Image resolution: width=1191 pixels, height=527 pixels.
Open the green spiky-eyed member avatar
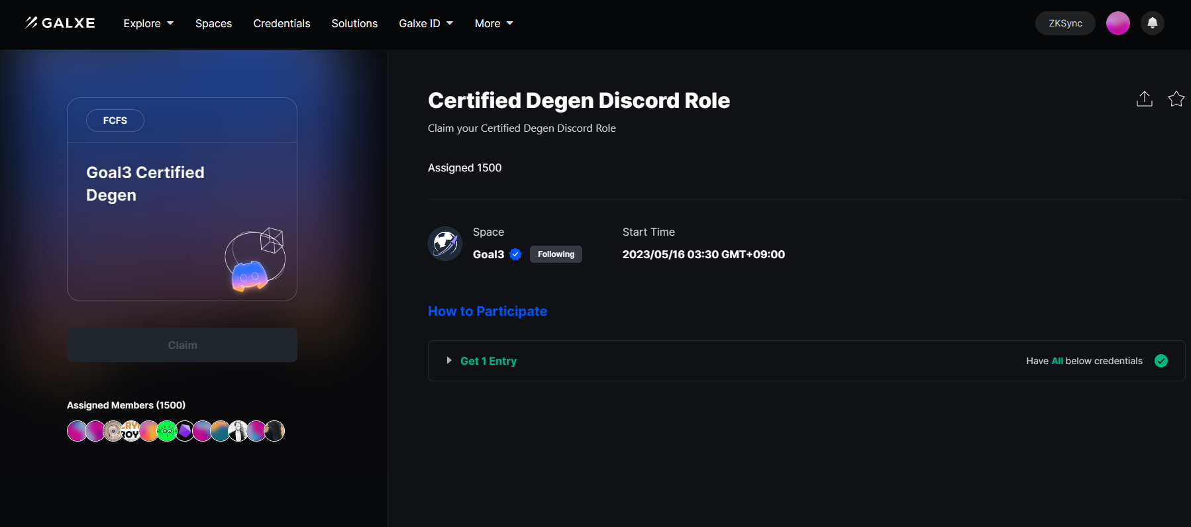(167, 431)
